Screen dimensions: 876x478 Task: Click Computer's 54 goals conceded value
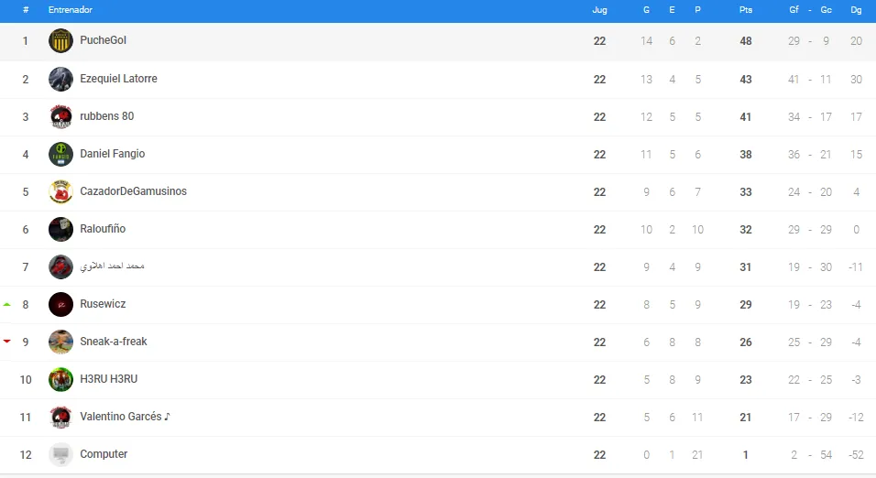827,454
